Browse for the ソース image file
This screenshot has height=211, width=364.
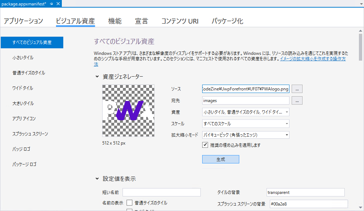pyautogui.click(x=297, y=89)
